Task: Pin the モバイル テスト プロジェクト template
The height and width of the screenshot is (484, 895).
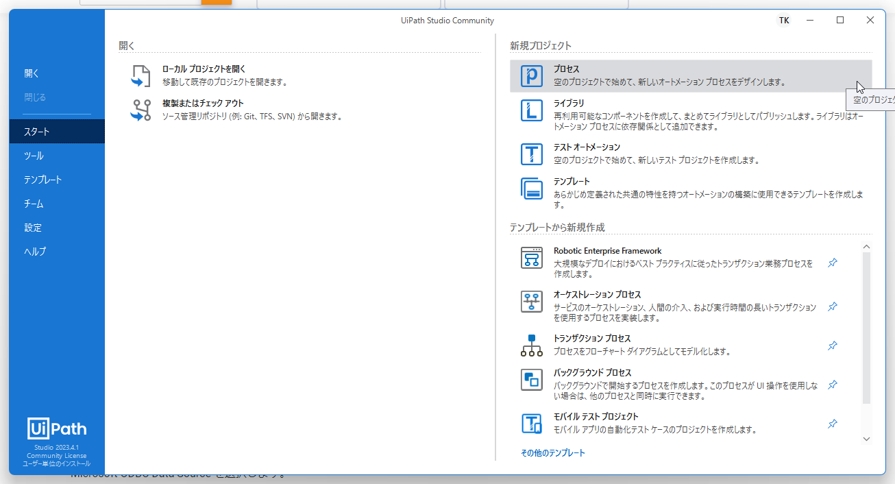Action: [833, 424]
